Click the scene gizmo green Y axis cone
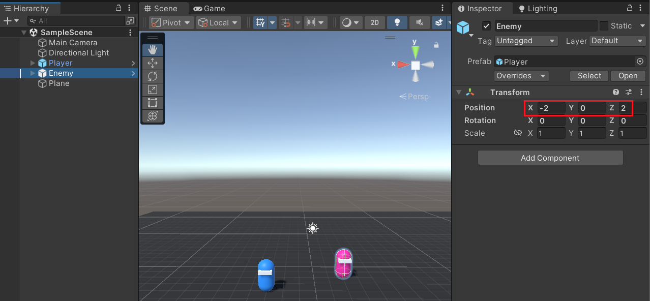This screenshot has height=301, width=650. coord(416,52)
